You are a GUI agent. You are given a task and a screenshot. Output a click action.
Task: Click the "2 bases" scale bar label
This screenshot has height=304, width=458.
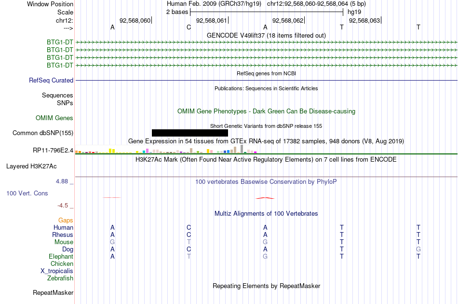tap(177, 12)
